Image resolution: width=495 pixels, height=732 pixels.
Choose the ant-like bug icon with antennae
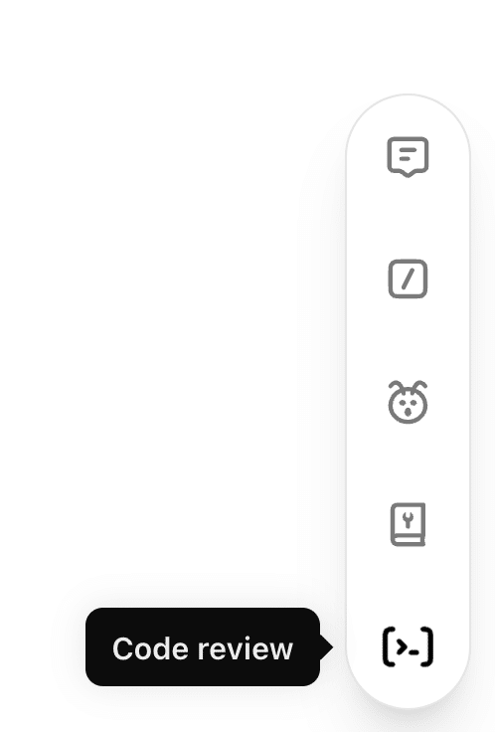coord(408,402)
